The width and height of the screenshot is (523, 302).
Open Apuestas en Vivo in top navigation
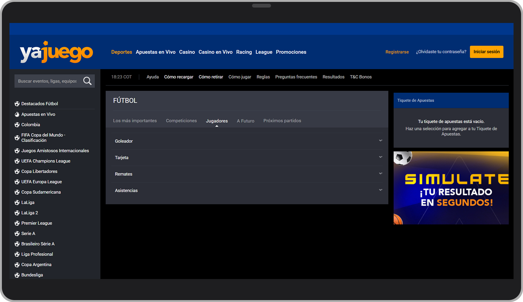pos(156,52)
